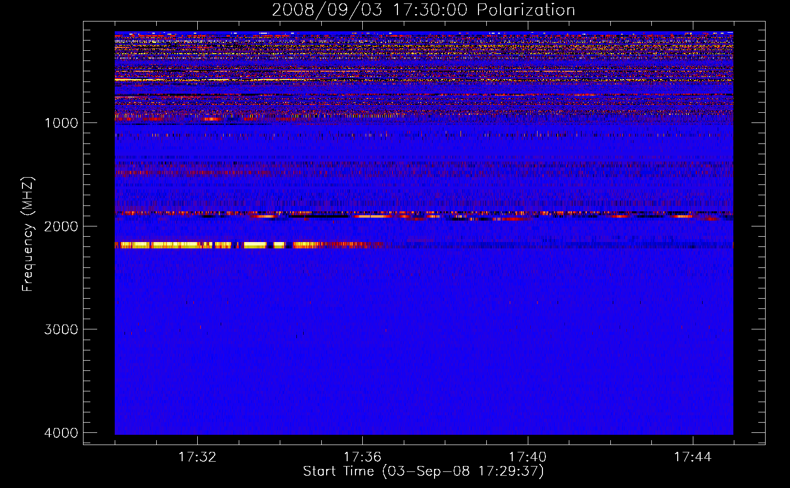Click the red-orange band just above 2000 MHz
The width and height of the screenshot is (790, 488).
pyautogui.click(x=424, y=215)
